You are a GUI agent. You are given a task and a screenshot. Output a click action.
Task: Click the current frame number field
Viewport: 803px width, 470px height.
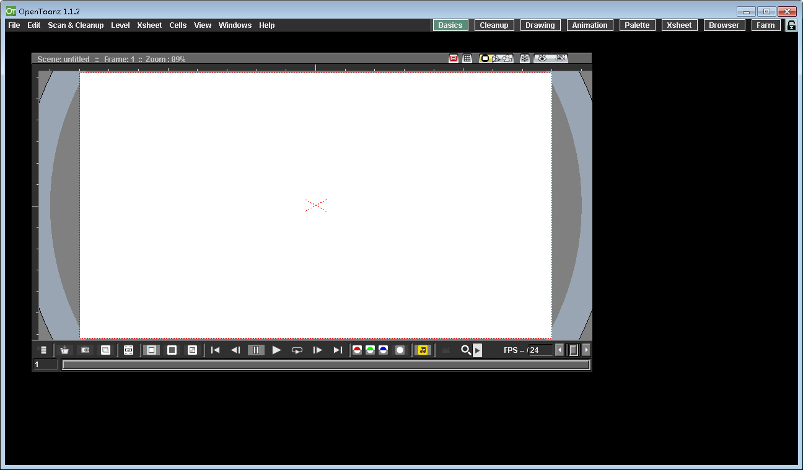[x=45, y=365]
